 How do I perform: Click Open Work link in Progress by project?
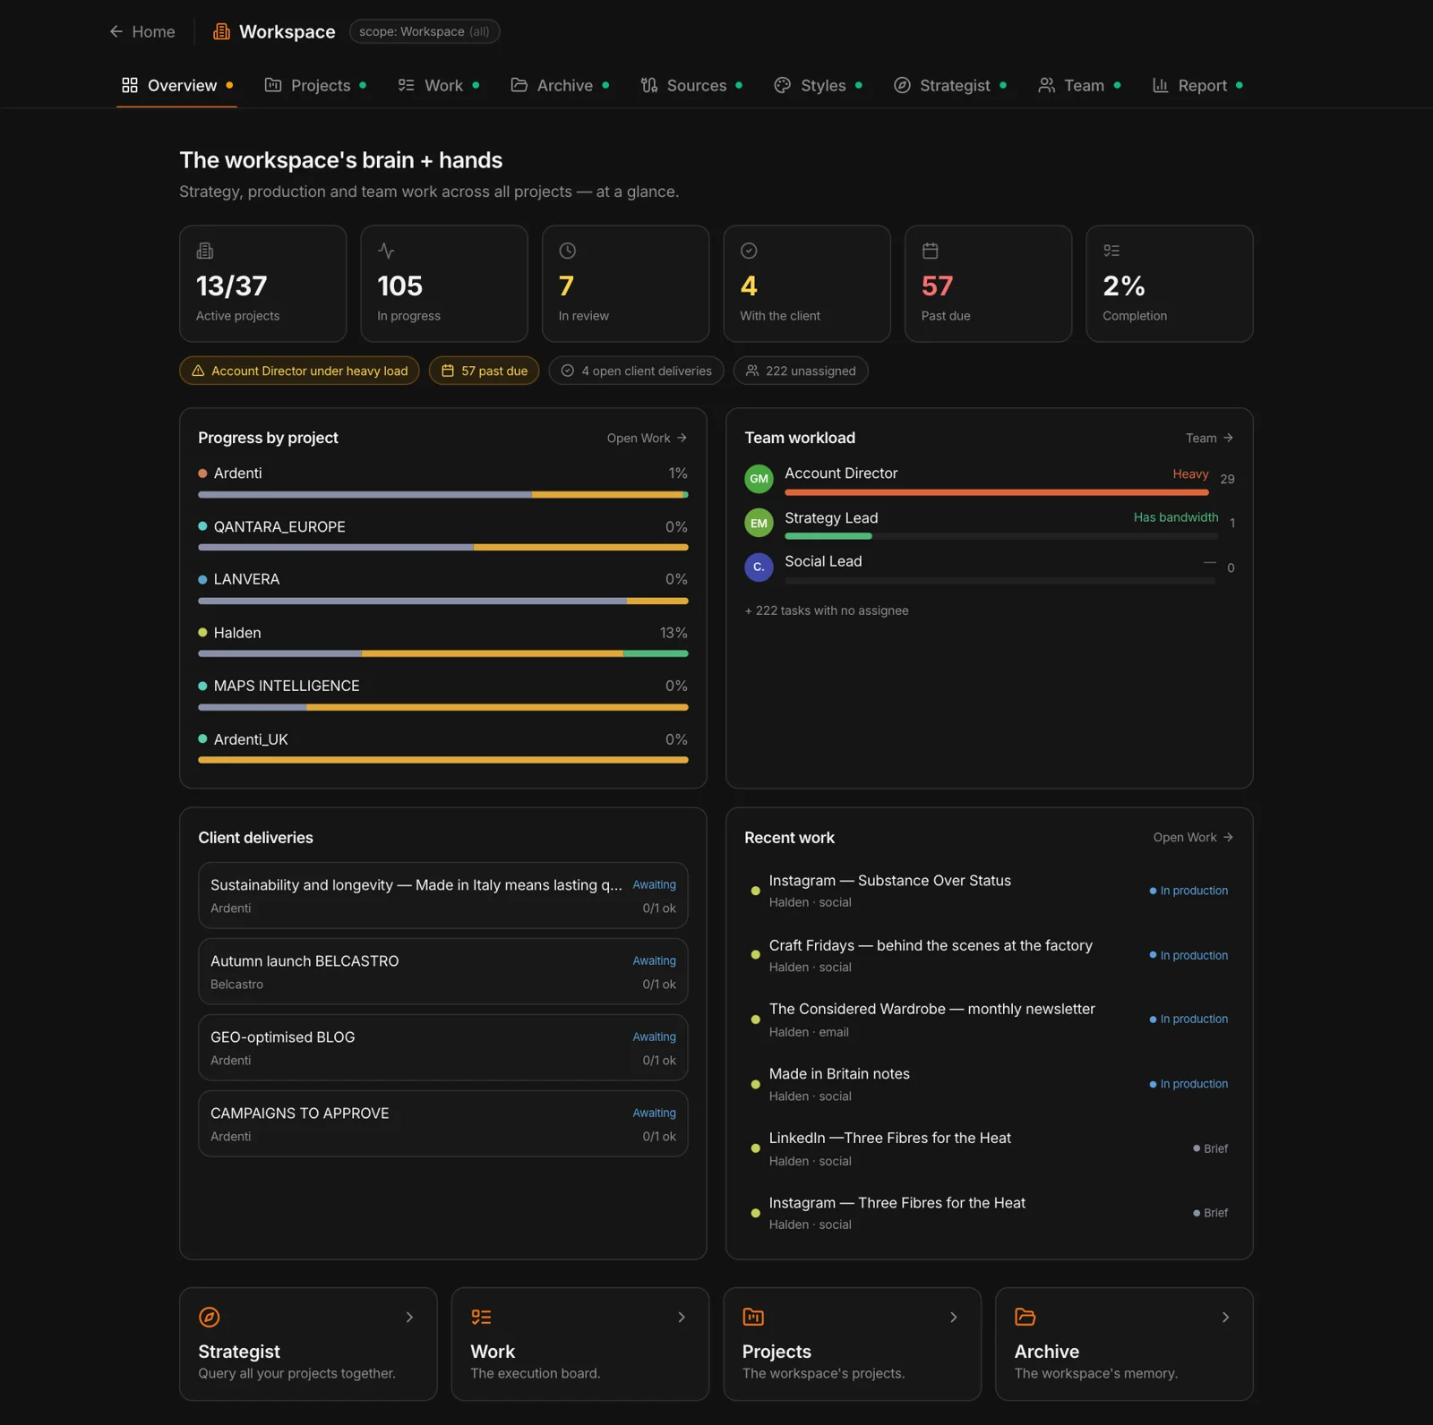point(647,438)
